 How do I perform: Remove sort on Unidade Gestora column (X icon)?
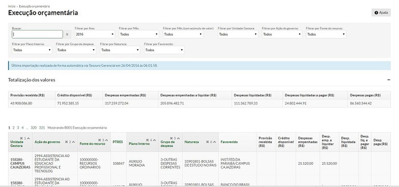pyautogui.click(x=21, y=138)
